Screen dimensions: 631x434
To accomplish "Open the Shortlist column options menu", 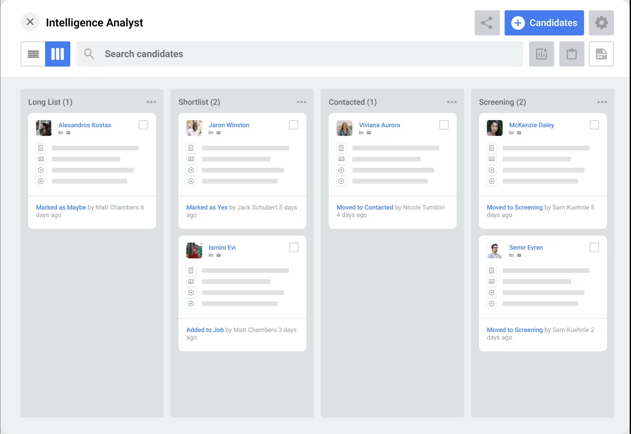I will pyautogui.click(x=301, y=102).
